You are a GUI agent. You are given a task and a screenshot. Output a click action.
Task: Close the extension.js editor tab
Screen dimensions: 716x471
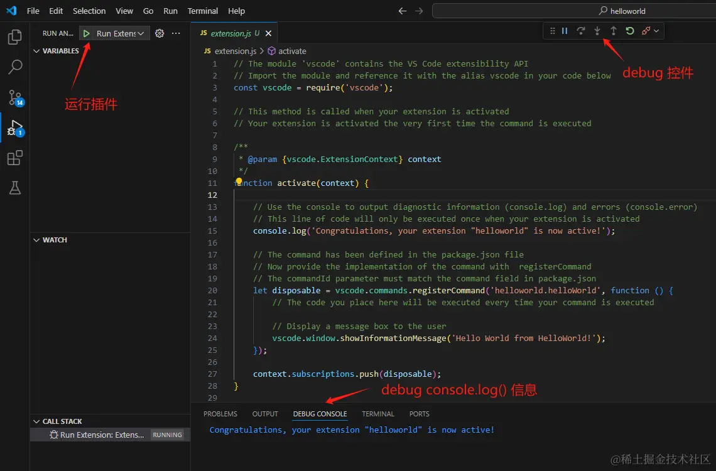269,33
